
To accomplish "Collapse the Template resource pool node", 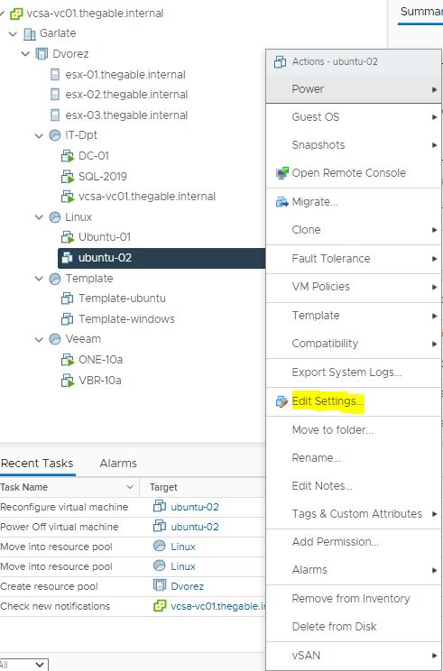I will click(40, 279).
